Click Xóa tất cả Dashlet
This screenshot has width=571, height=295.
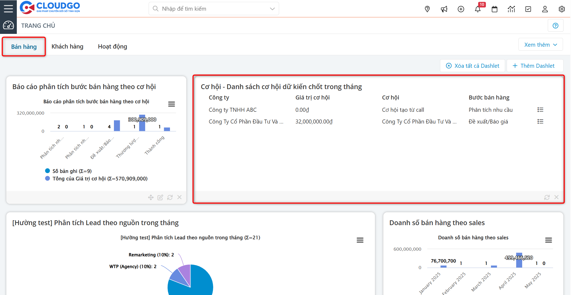473,65
